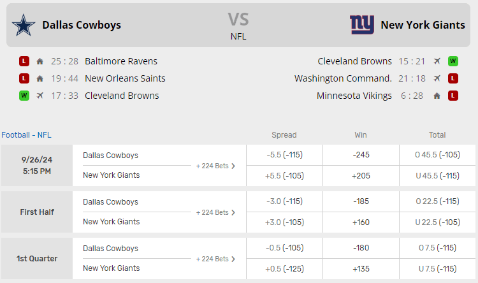Click home icon next to Minnesota Vikings
Viewport: 478px width, 283px height.
pos(437,96)
